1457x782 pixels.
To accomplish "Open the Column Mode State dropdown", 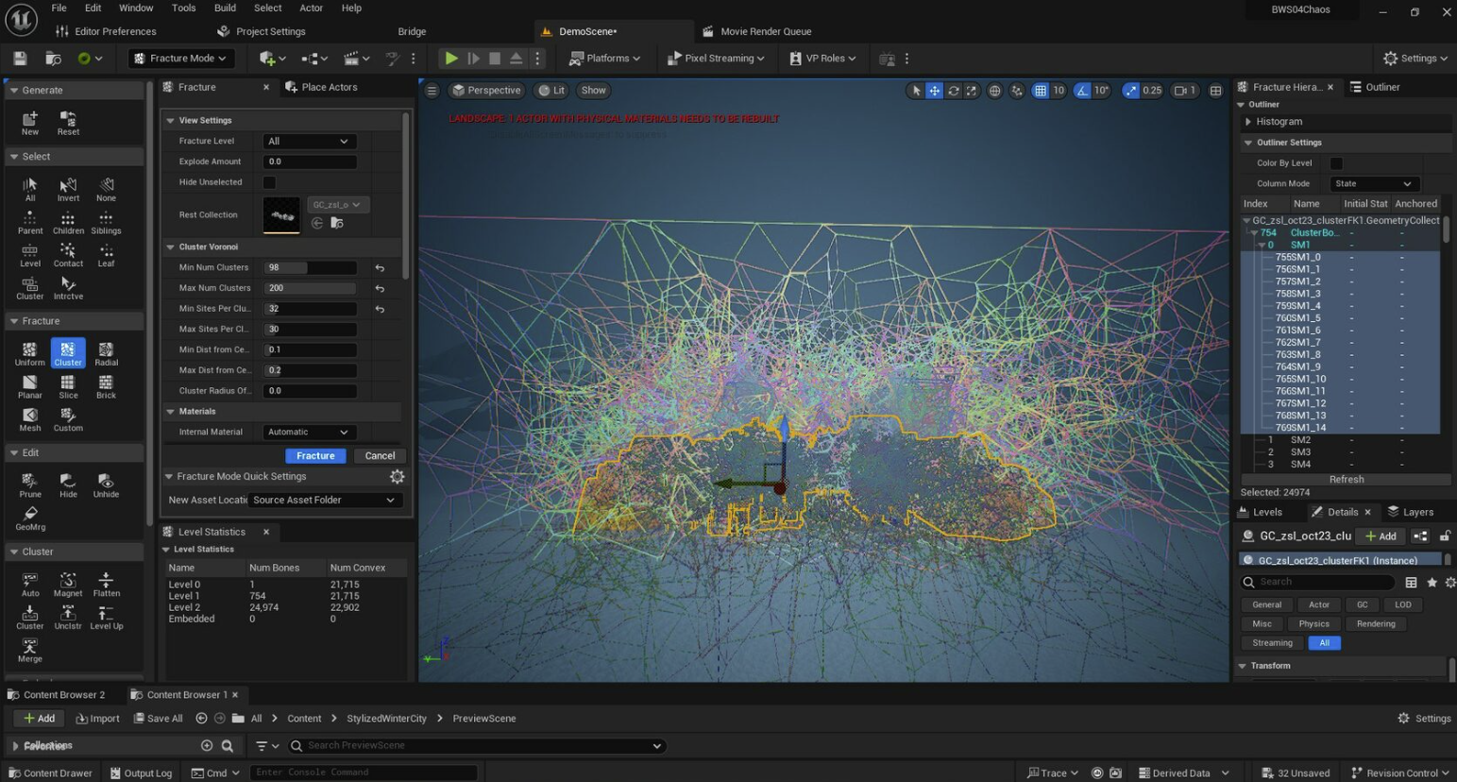I will click(x=1373, y=184).
